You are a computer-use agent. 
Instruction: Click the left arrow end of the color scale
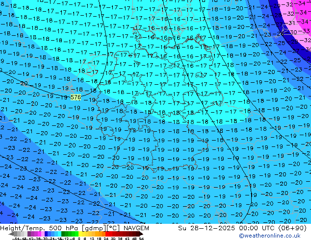click(11, 234)
